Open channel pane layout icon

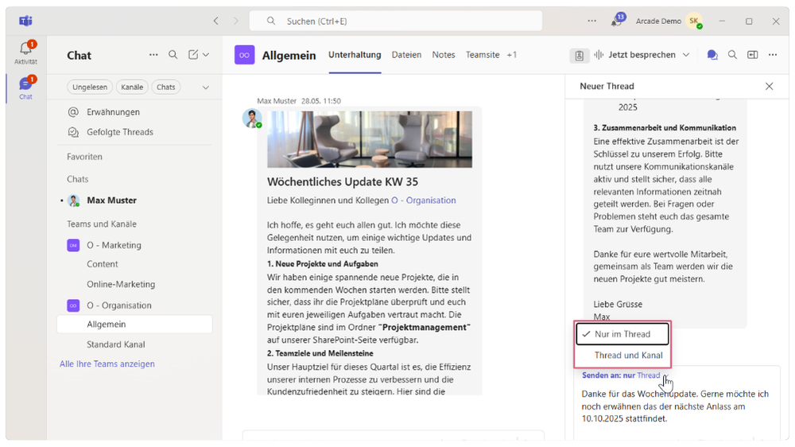coord(752,54)
